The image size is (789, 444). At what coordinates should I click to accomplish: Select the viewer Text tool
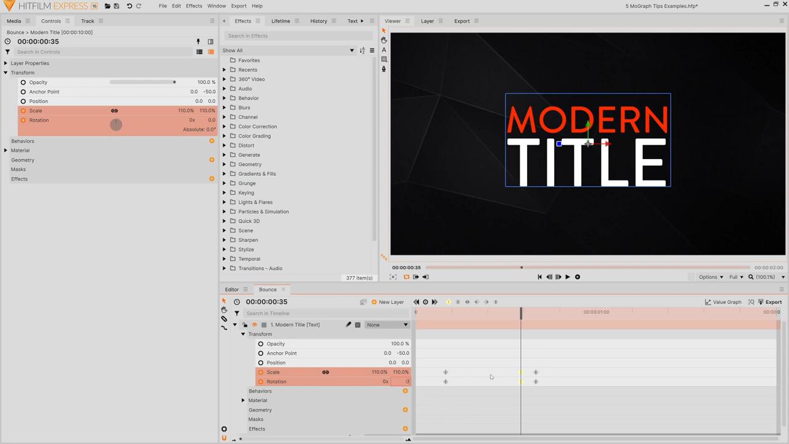click(x=384, y=50)
